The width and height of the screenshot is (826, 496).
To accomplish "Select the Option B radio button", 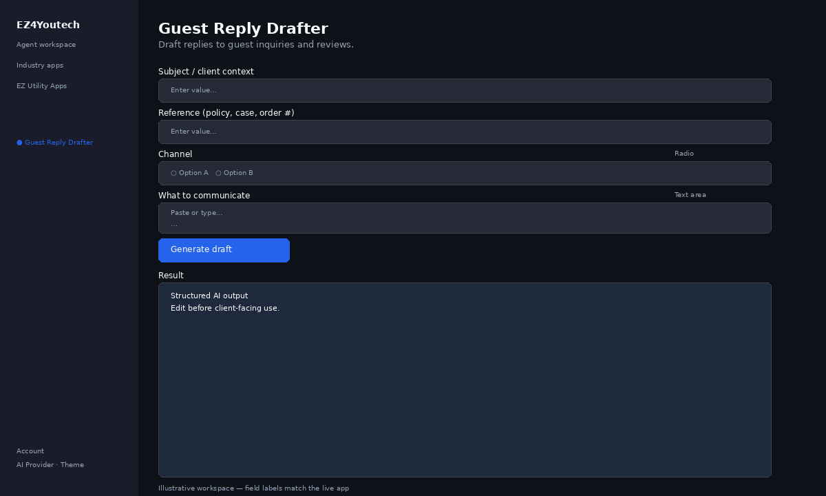I will point(234,173).
